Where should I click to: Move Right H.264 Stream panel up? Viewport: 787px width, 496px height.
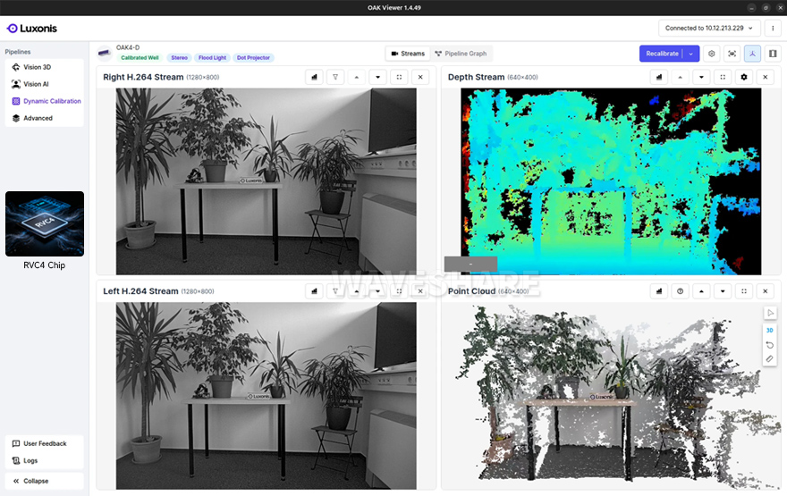pyautogui.click(x=356, y=77)
